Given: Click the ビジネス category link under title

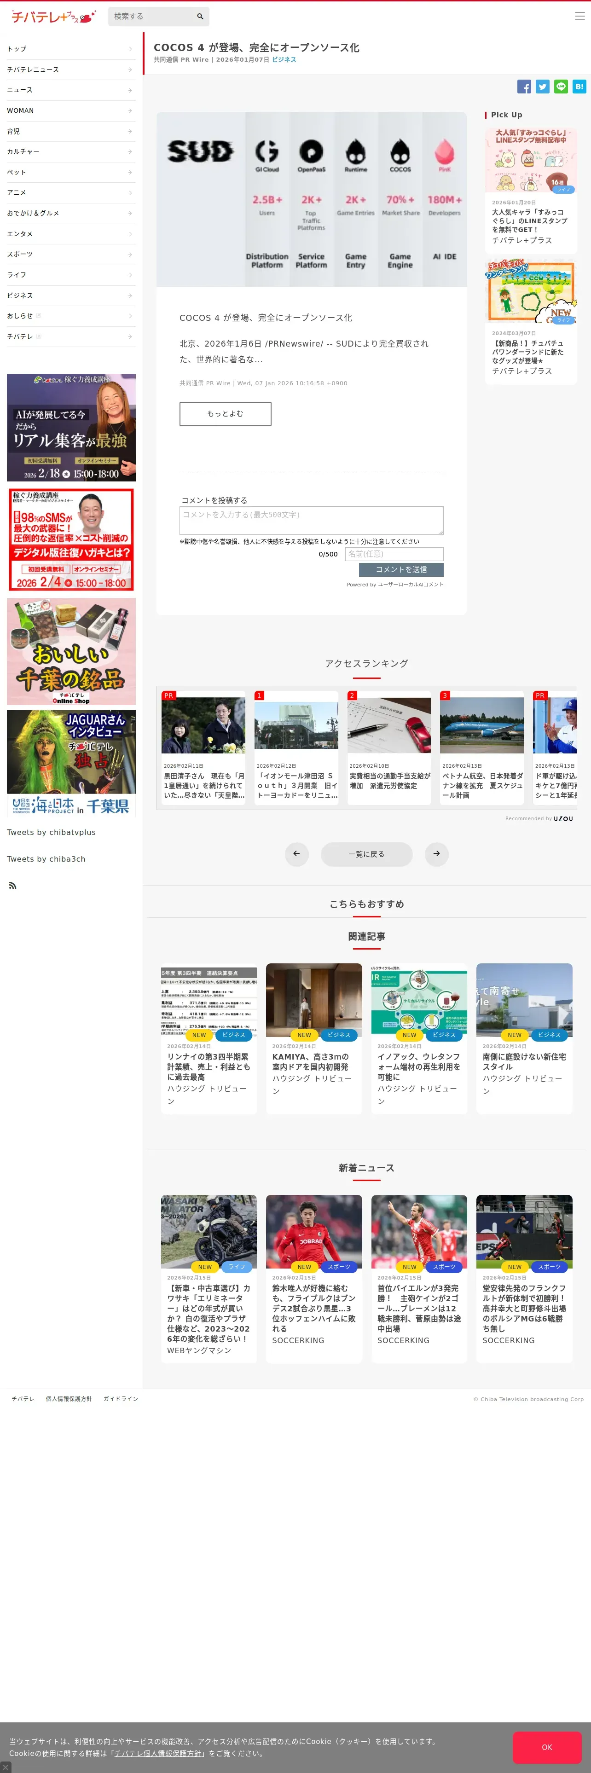Looking at the screenshot, I should coord(284,60).
